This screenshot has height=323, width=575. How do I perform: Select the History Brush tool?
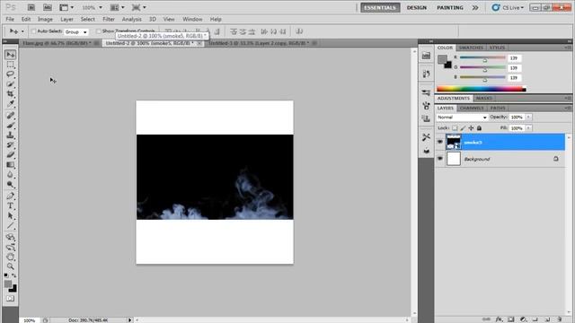click(x=10, y=145)
